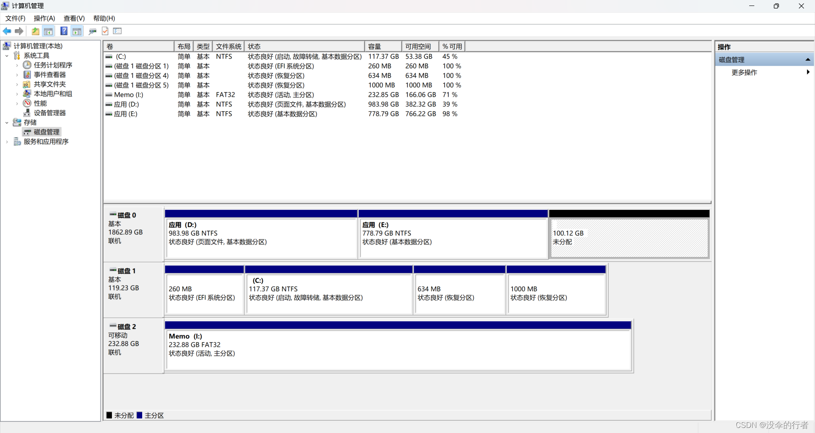Click the 系统工具 wrench icon
The image size is (815, 433).
(x=17, y=56)
